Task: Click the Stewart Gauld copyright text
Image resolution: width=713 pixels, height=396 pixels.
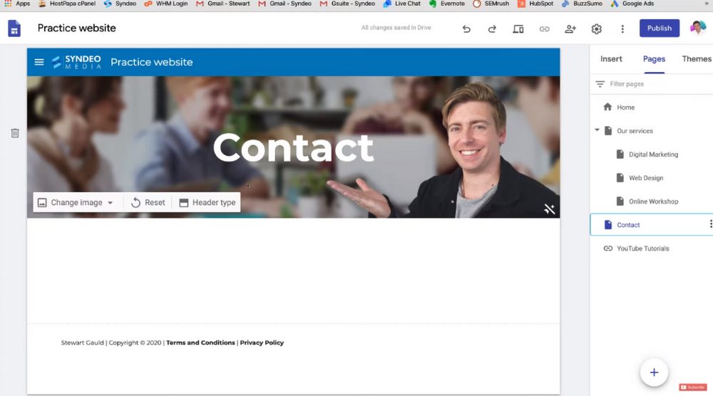Action: (111, 343)
